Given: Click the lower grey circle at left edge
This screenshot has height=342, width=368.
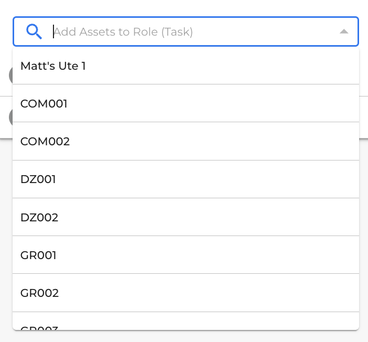Looking at the screenshot, I should point(11,117).
